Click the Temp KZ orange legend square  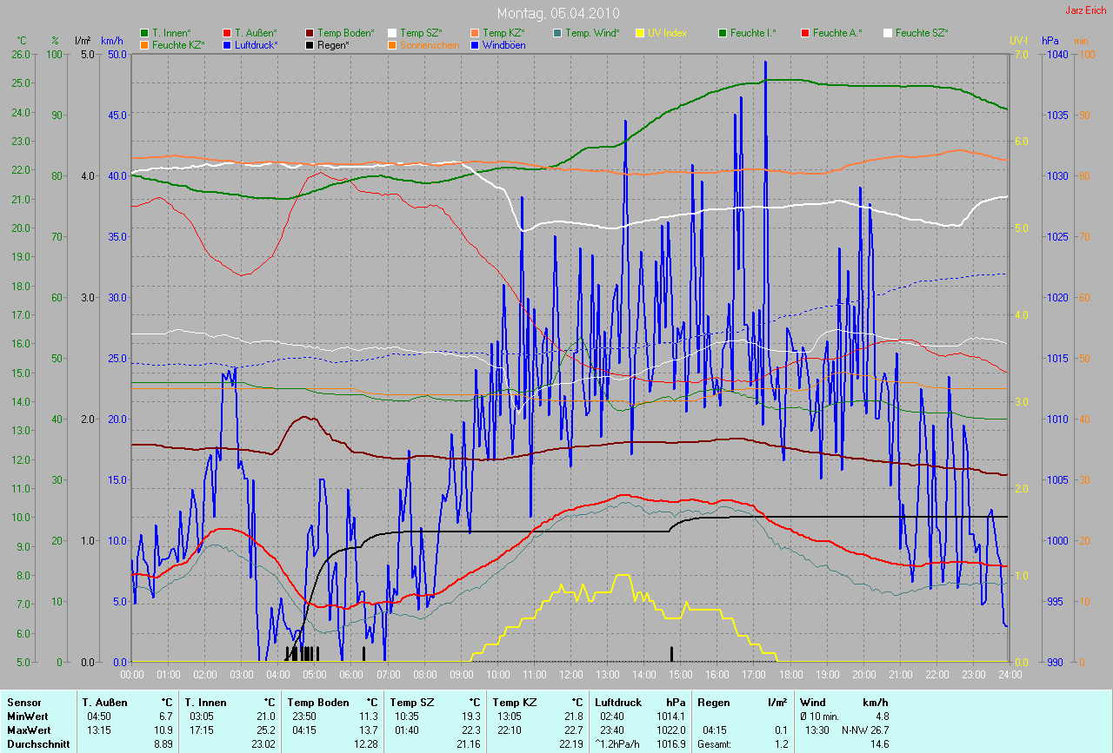[475, 33]
